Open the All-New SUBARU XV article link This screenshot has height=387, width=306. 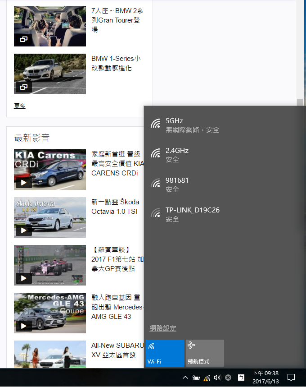[117, 350]
